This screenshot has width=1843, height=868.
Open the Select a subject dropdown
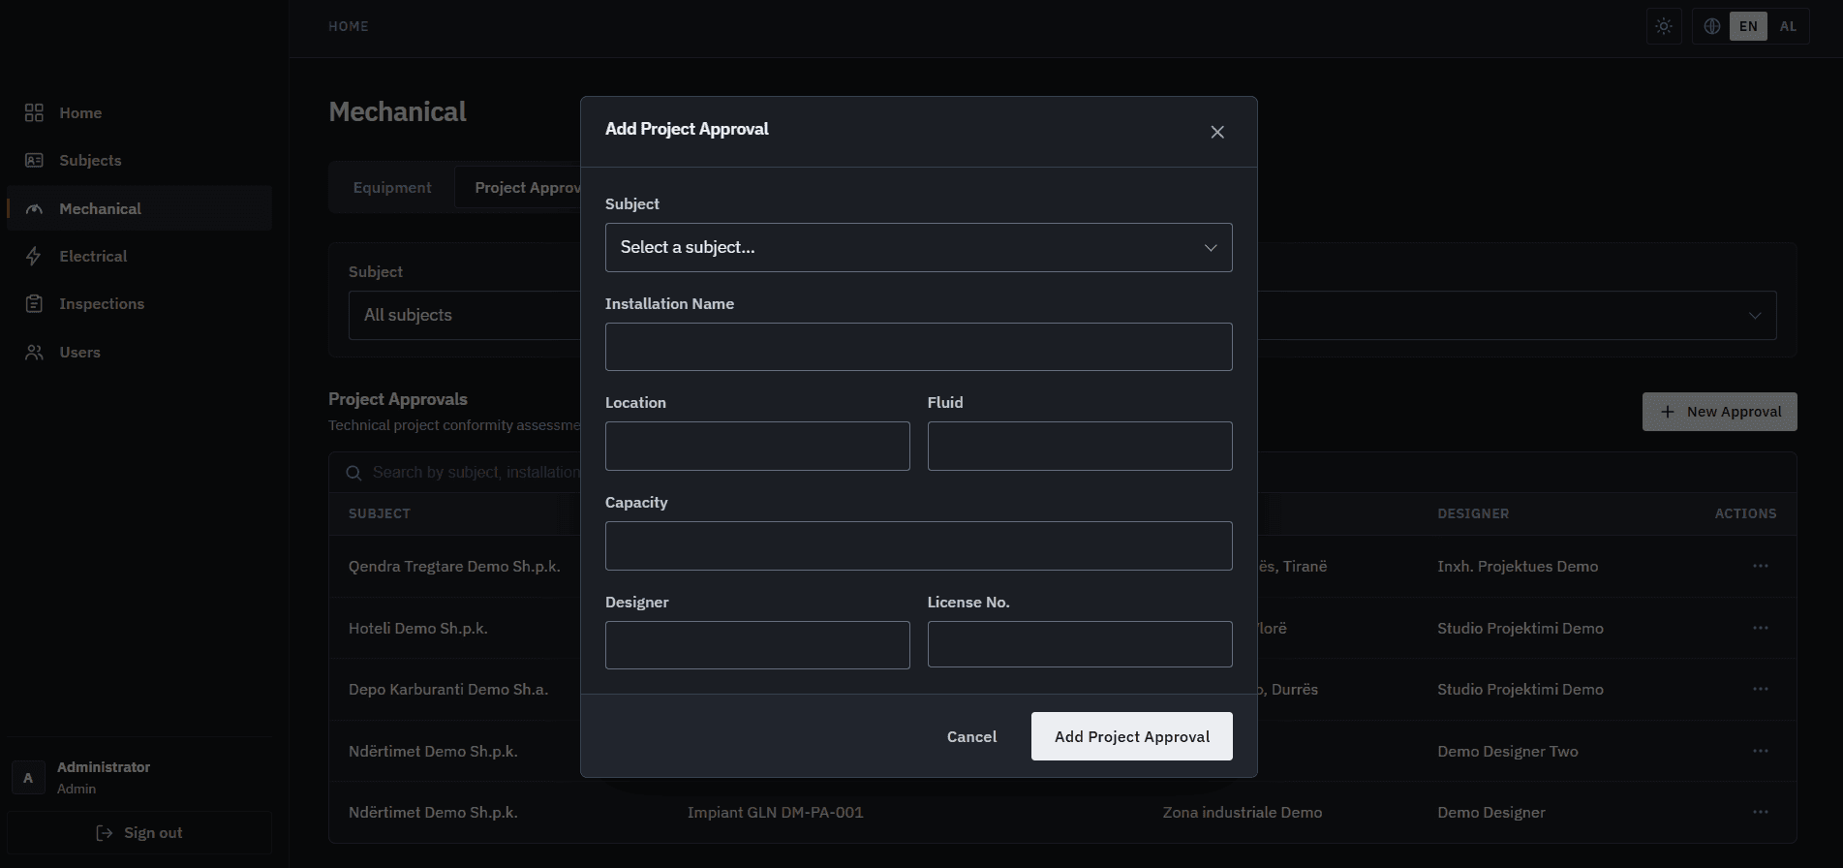(x=918, y=248)
